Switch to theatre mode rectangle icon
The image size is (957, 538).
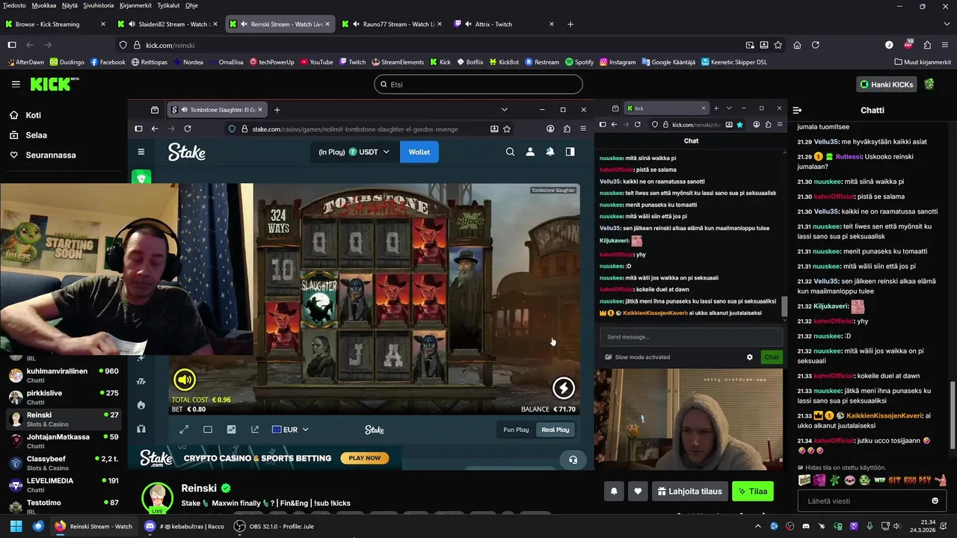click(x=208, y=430)
